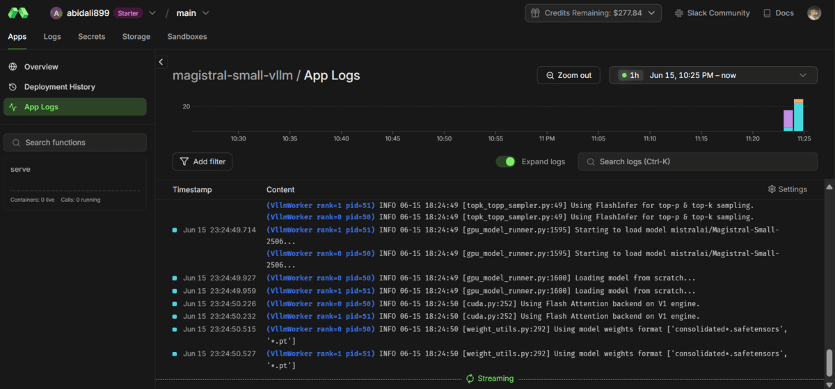Screen dimensions: 835x389
Task: Click the Modal logo icon
Action: [x=18, y=13]
